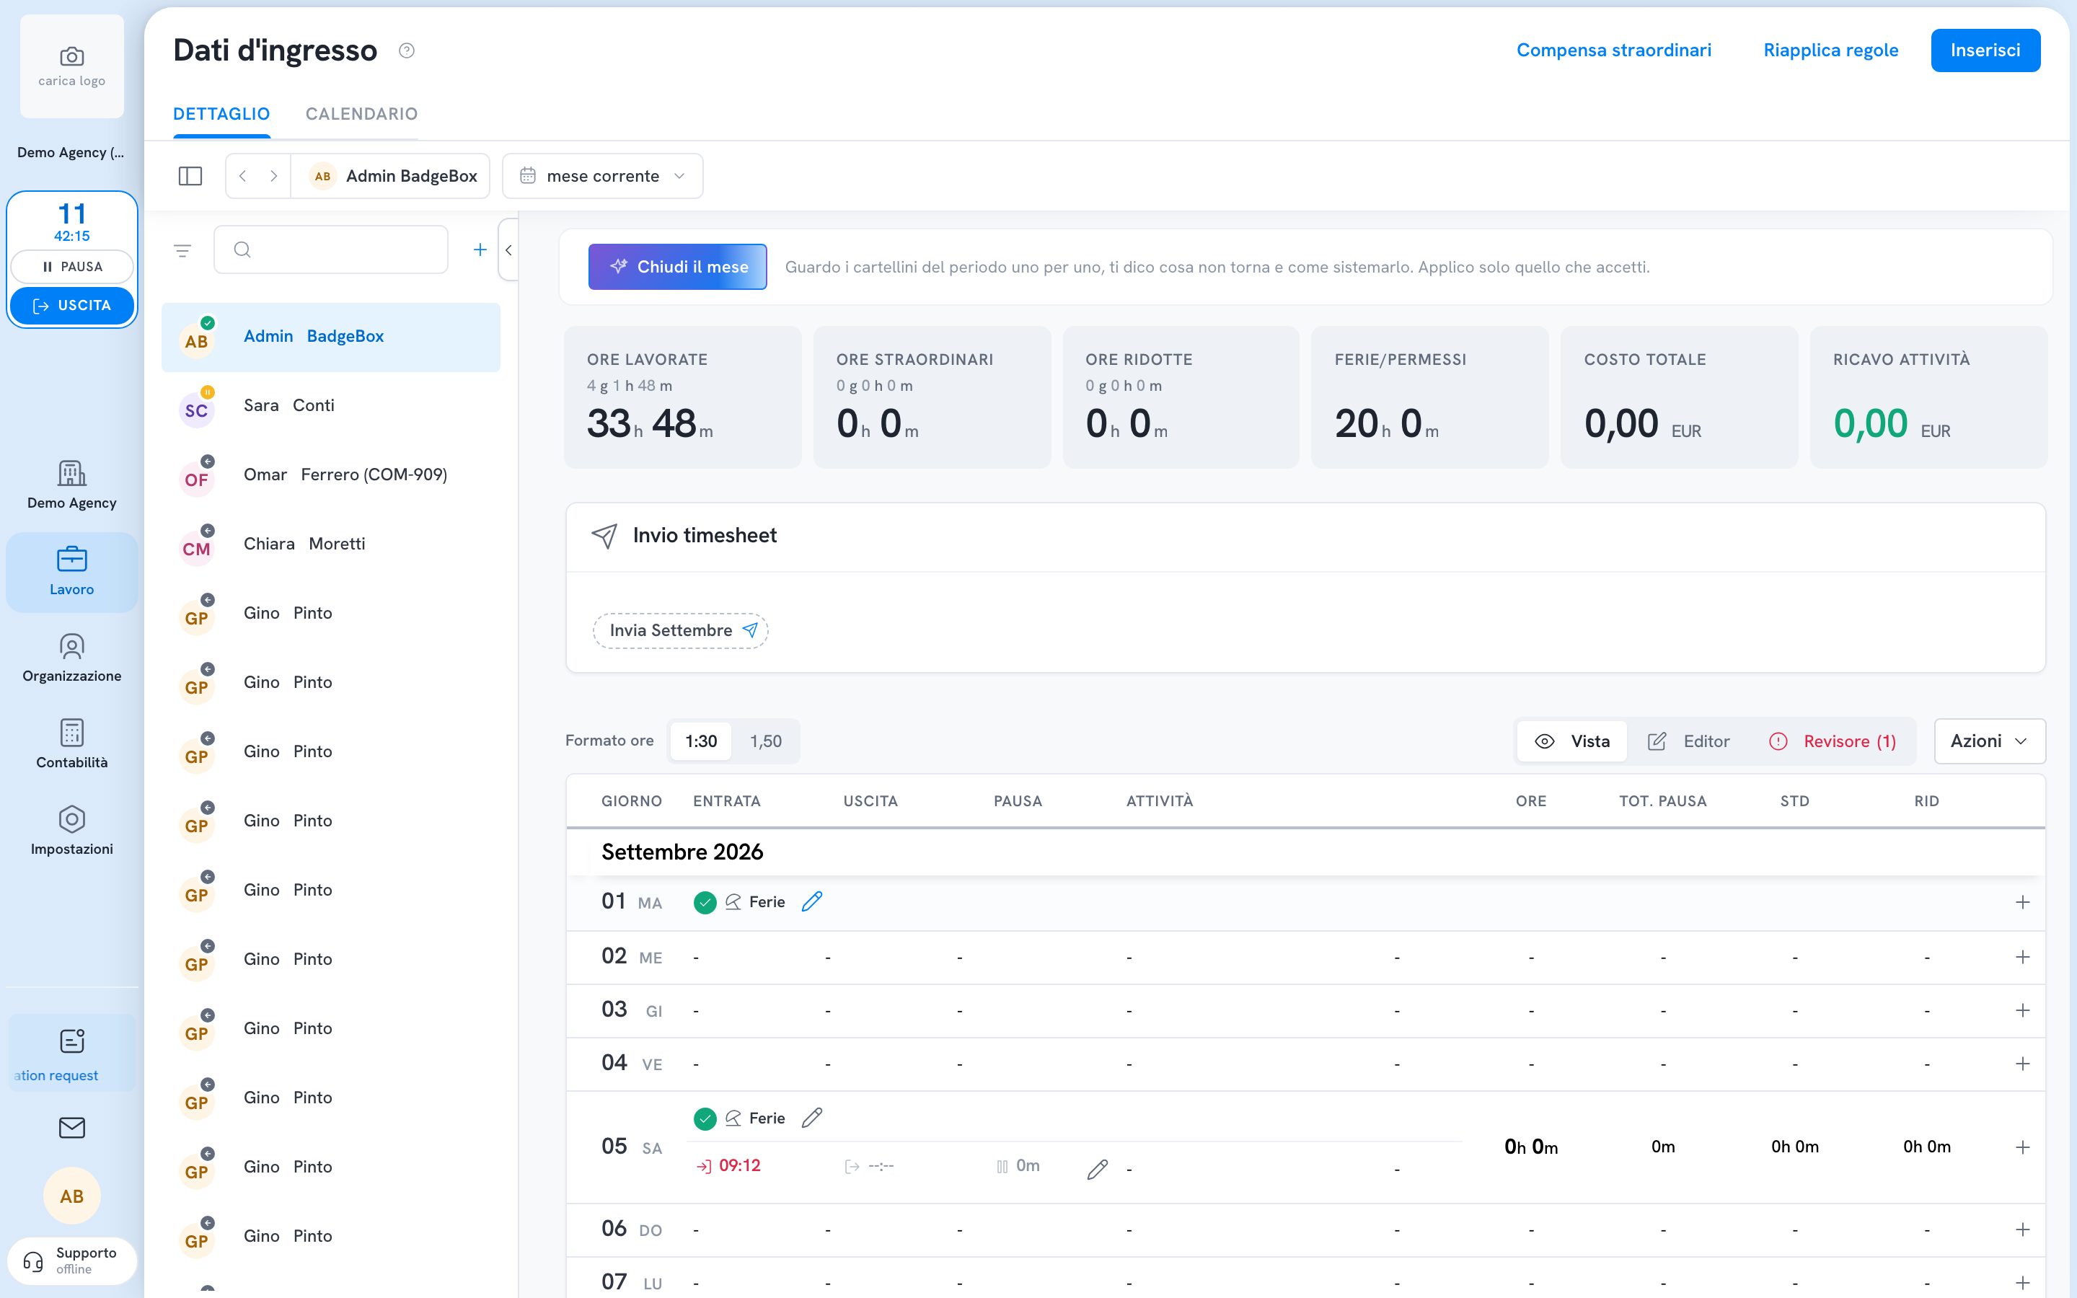Click Invia Settembre timesheet button
The height and width of the screenshot is (1298, 2077).
coord(681,630)
